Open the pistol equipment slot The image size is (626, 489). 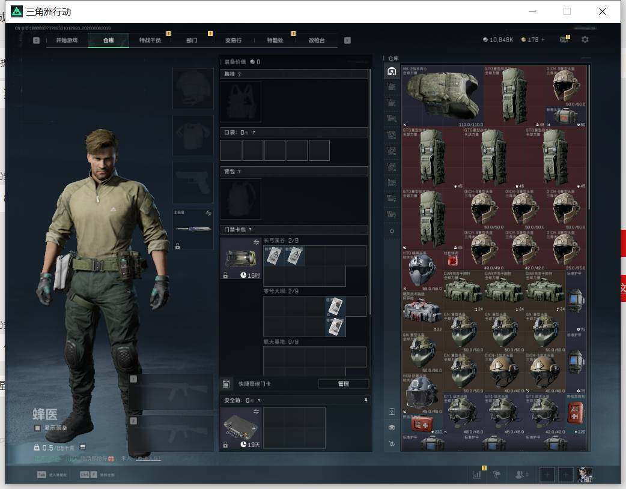[x=193, y=182]
